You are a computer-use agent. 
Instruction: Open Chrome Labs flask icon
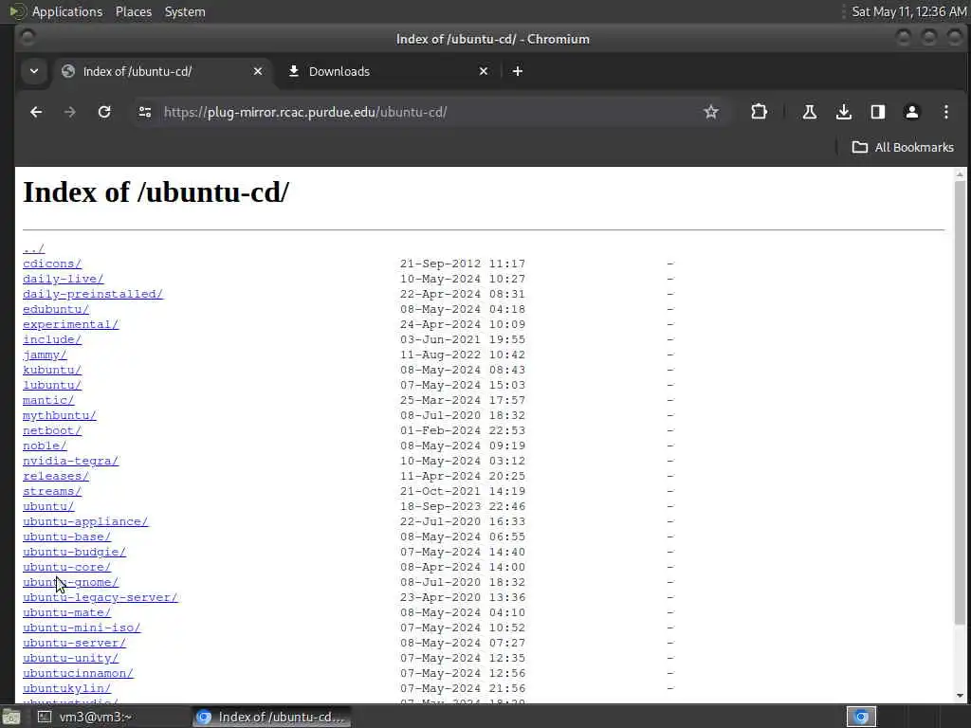coord(810,112)
